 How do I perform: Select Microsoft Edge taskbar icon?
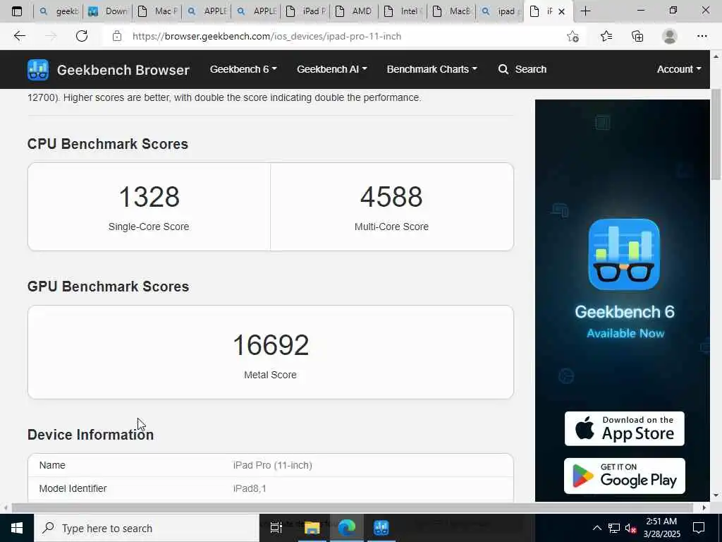click(347, 528)
